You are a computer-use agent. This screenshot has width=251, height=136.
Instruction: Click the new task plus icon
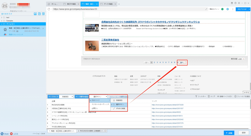point(40,14)
